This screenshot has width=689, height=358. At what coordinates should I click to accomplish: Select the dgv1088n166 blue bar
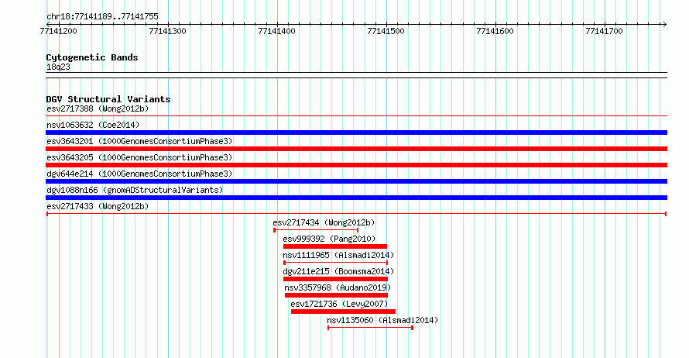356,198
